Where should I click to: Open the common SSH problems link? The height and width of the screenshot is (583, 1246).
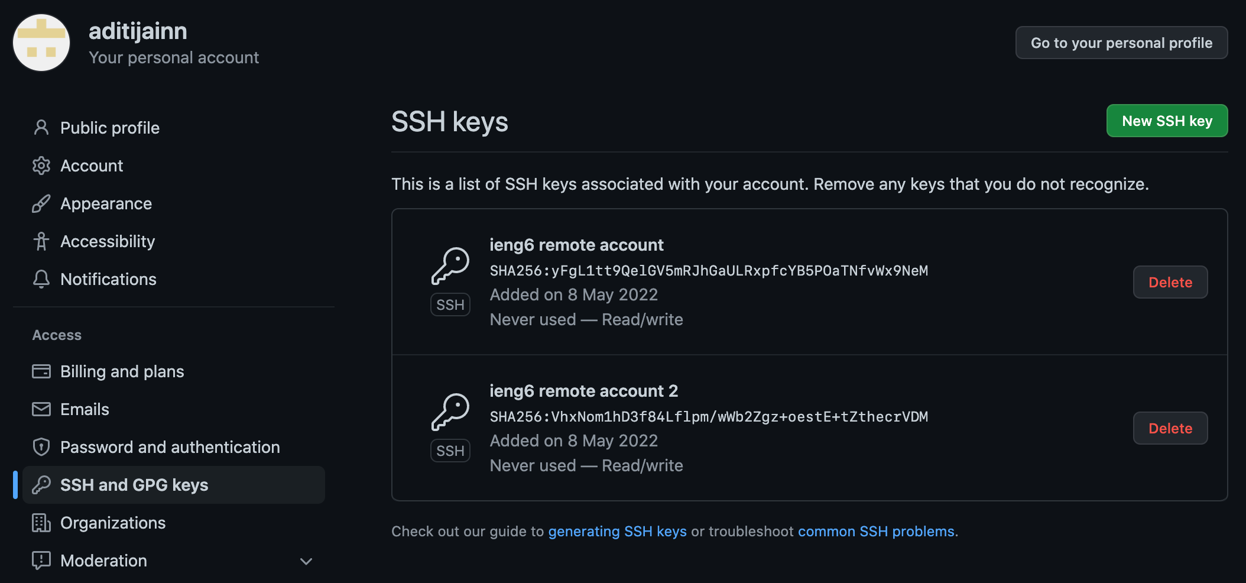(x=876, y=532)
